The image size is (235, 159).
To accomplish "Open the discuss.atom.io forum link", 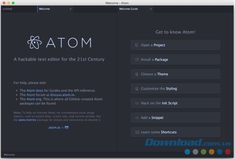I will pyautogui.click(x=62, y=95).
